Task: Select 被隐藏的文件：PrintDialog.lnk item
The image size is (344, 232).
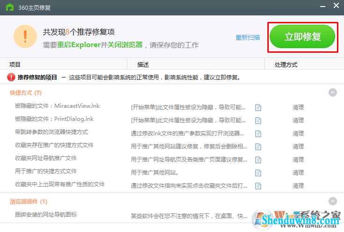Action: point(54,119)
